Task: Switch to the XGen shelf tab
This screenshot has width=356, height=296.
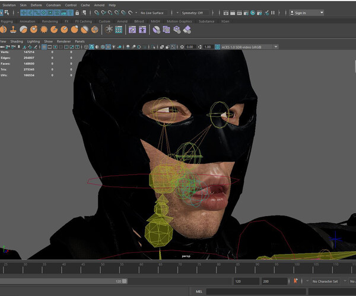Action: click(x=225, y=21)
